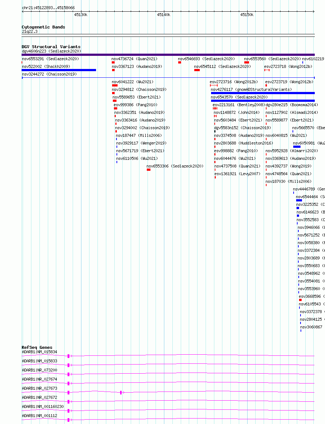Open nsv1148872 (John2014) variant
The image size is (325, 424).
pos(237,112)
